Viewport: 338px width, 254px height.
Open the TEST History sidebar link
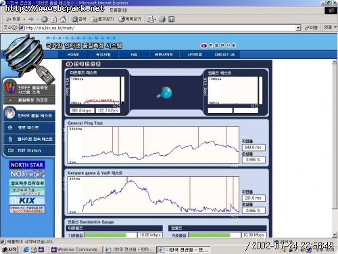pos(29,150)
